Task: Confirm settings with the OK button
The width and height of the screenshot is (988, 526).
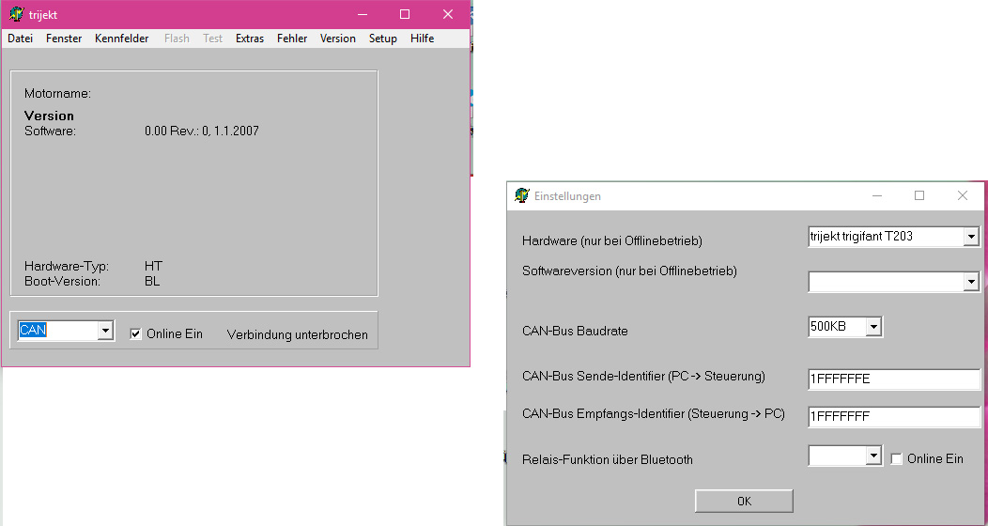Action: 744,501
